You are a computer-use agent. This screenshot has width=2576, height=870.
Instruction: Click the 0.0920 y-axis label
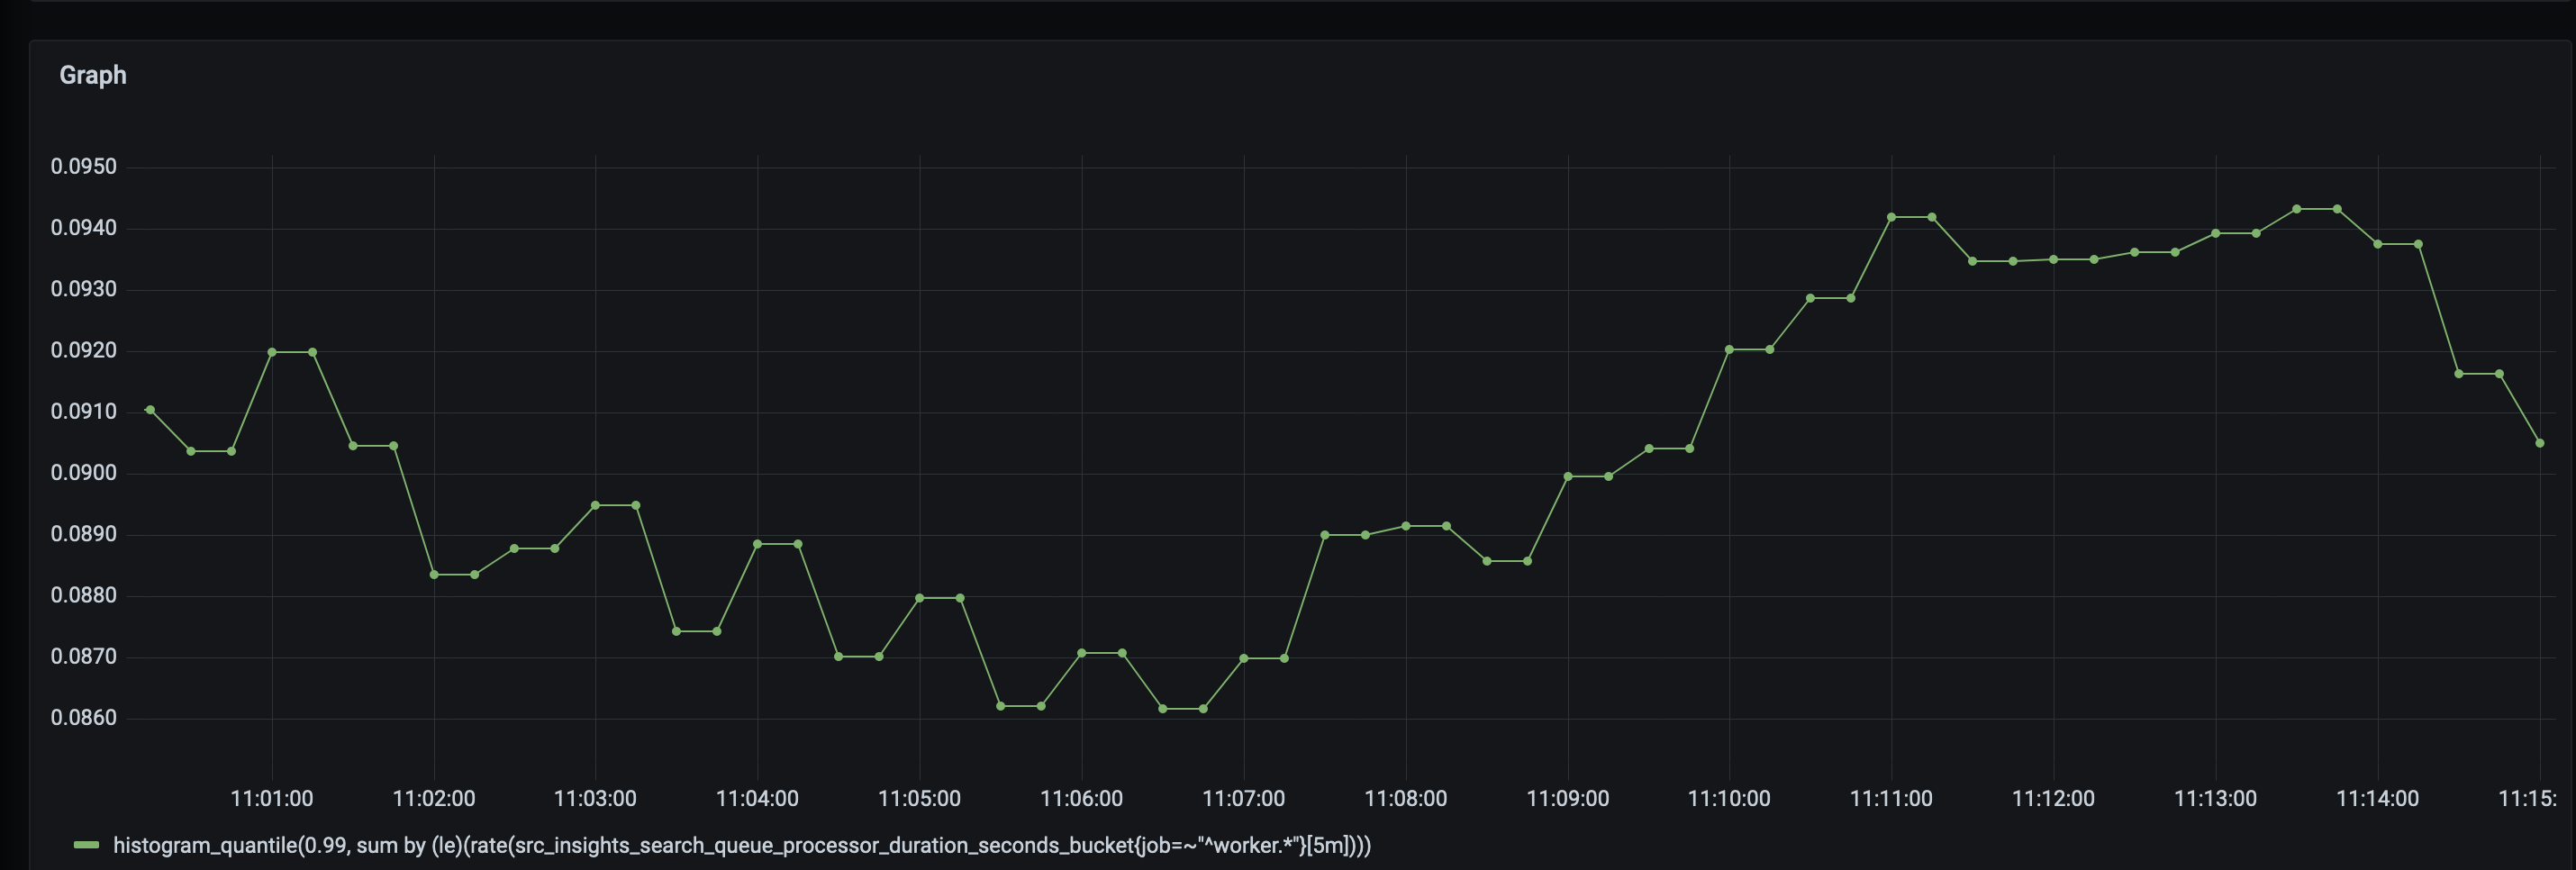coord(84,351)
